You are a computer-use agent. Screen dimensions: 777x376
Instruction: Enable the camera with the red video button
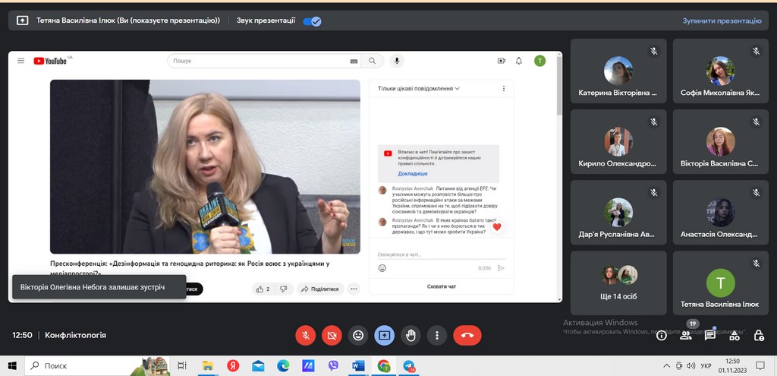(332, 334)
